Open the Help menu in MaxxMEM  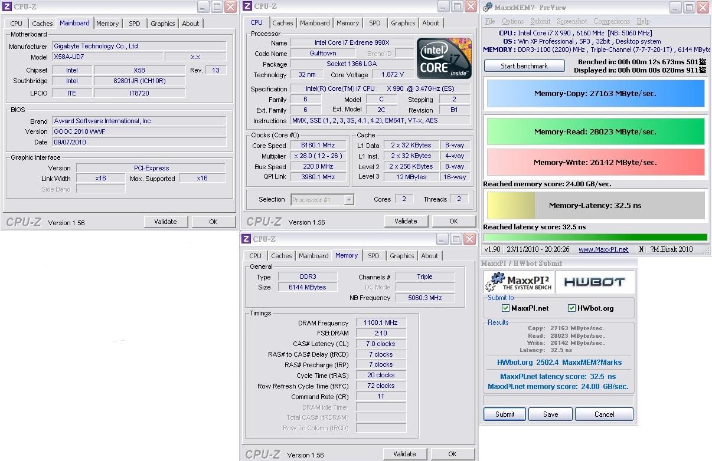tap(643, 21)
